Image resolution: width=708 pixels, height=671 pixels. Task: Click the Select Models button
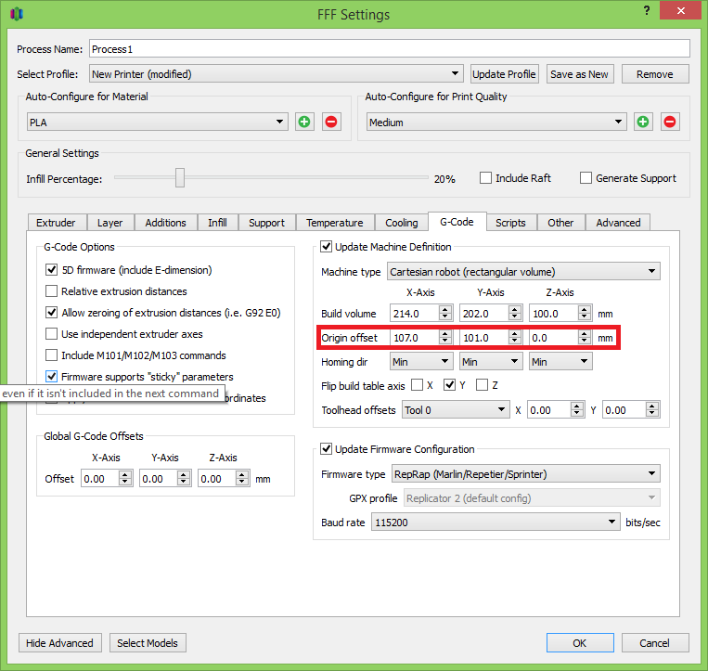point(148,642)
